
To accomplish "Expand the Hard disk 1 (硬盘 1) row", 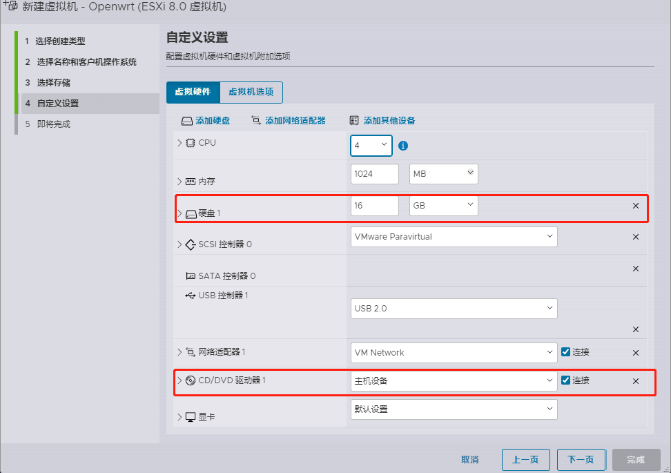I will [x=180, y=213].
